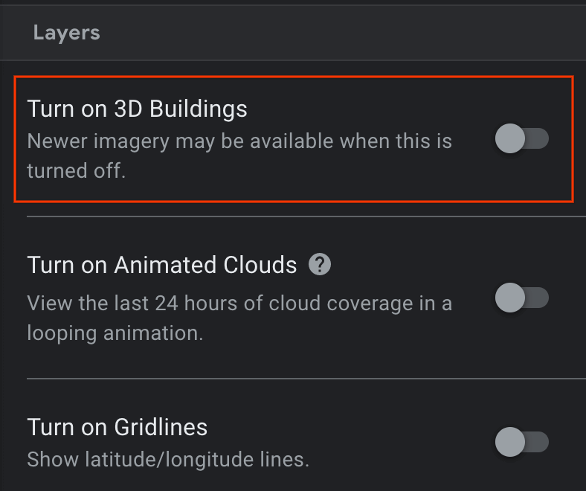
Task: Click the "Show latitude/longitude lines" description
Action: 167,459
